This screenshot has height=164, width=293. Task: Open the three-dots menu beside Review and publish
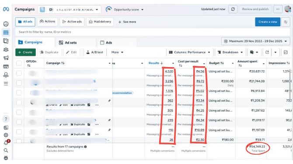click(278, 9)
